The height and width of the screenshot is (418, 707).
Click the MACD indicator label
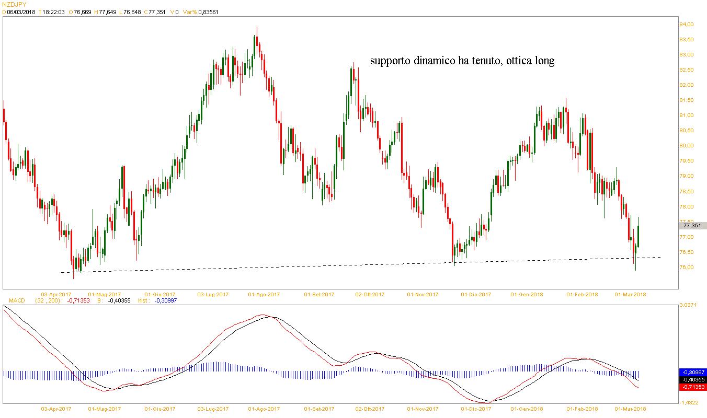point(12,301)
